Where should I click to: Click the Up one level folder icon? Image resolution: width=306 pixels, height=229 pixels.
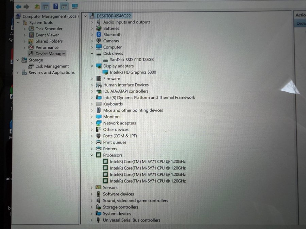37,6
